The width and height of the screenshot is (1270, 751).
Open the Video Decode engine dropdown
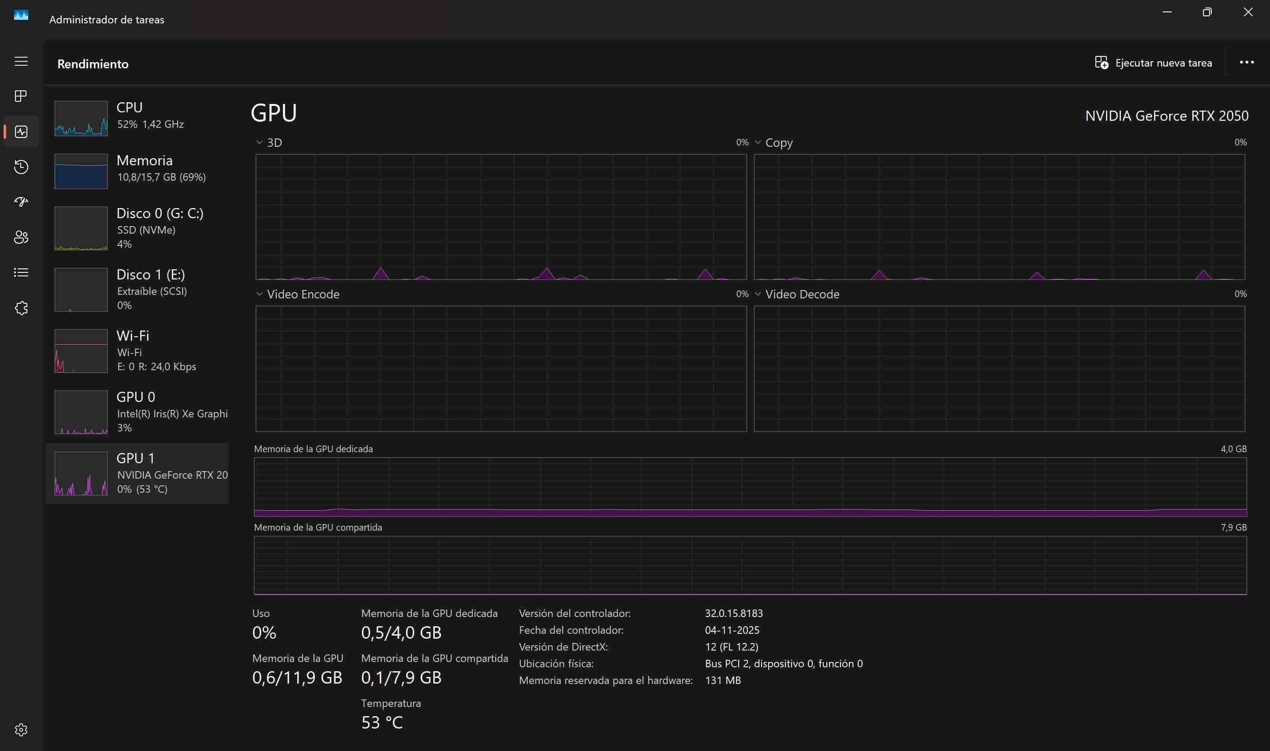point(758,294)
